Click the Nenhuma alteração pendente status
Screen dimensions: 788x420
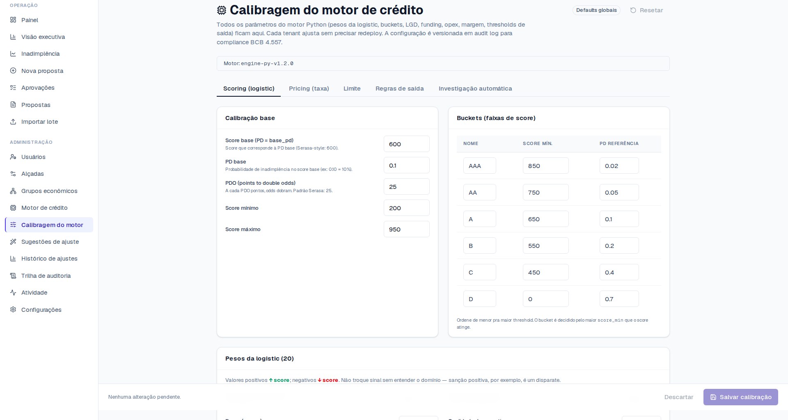tap(144, 397)
